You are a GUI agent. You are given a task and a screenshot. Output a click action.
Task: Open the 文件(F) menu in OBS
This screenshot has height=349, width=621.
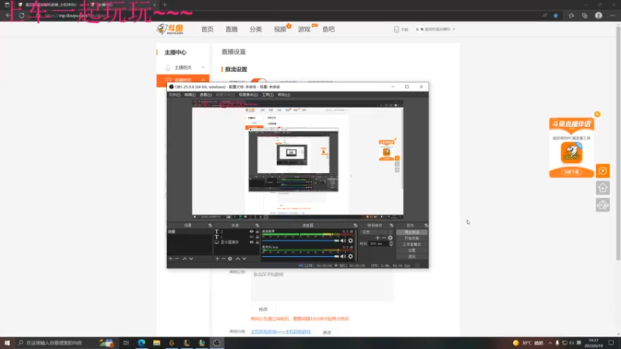[174, 95]
